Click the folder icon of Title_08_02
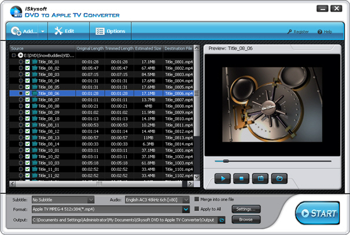Image resolution: width=350 pixels, height=235 pixels. point(34,68)
